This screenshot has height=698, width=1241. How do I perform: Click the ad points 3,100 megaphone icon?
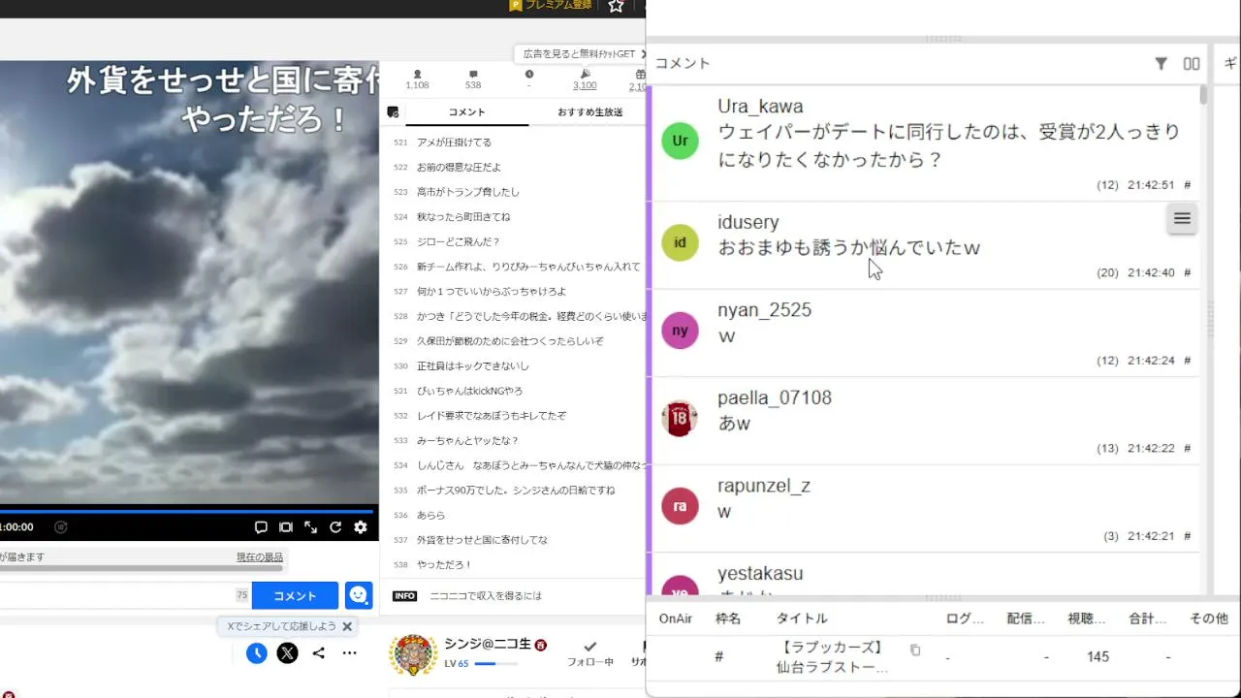[585, 74]
